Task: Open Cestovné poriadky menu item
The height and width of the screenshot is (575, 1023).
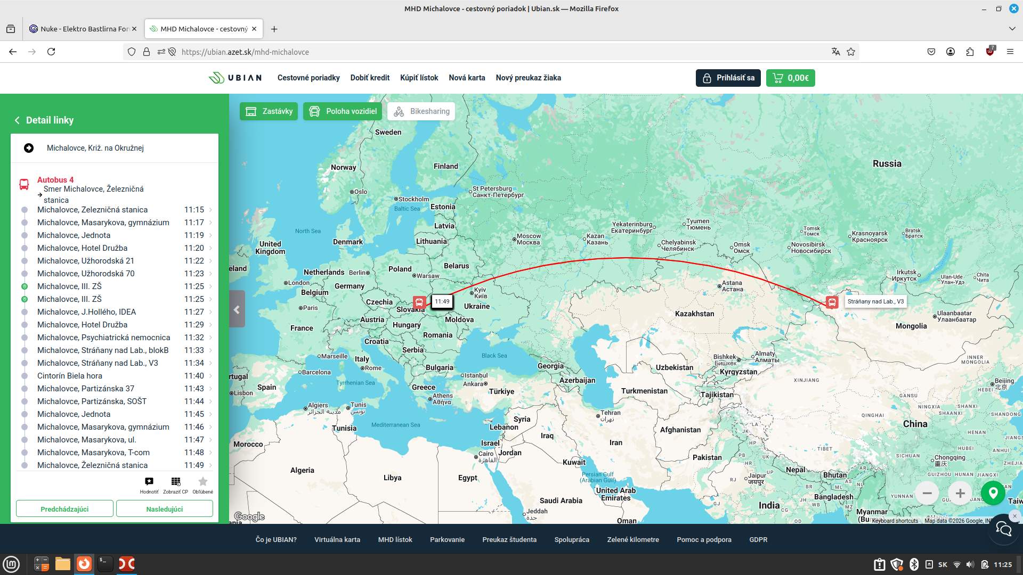Action: point(308,78)
